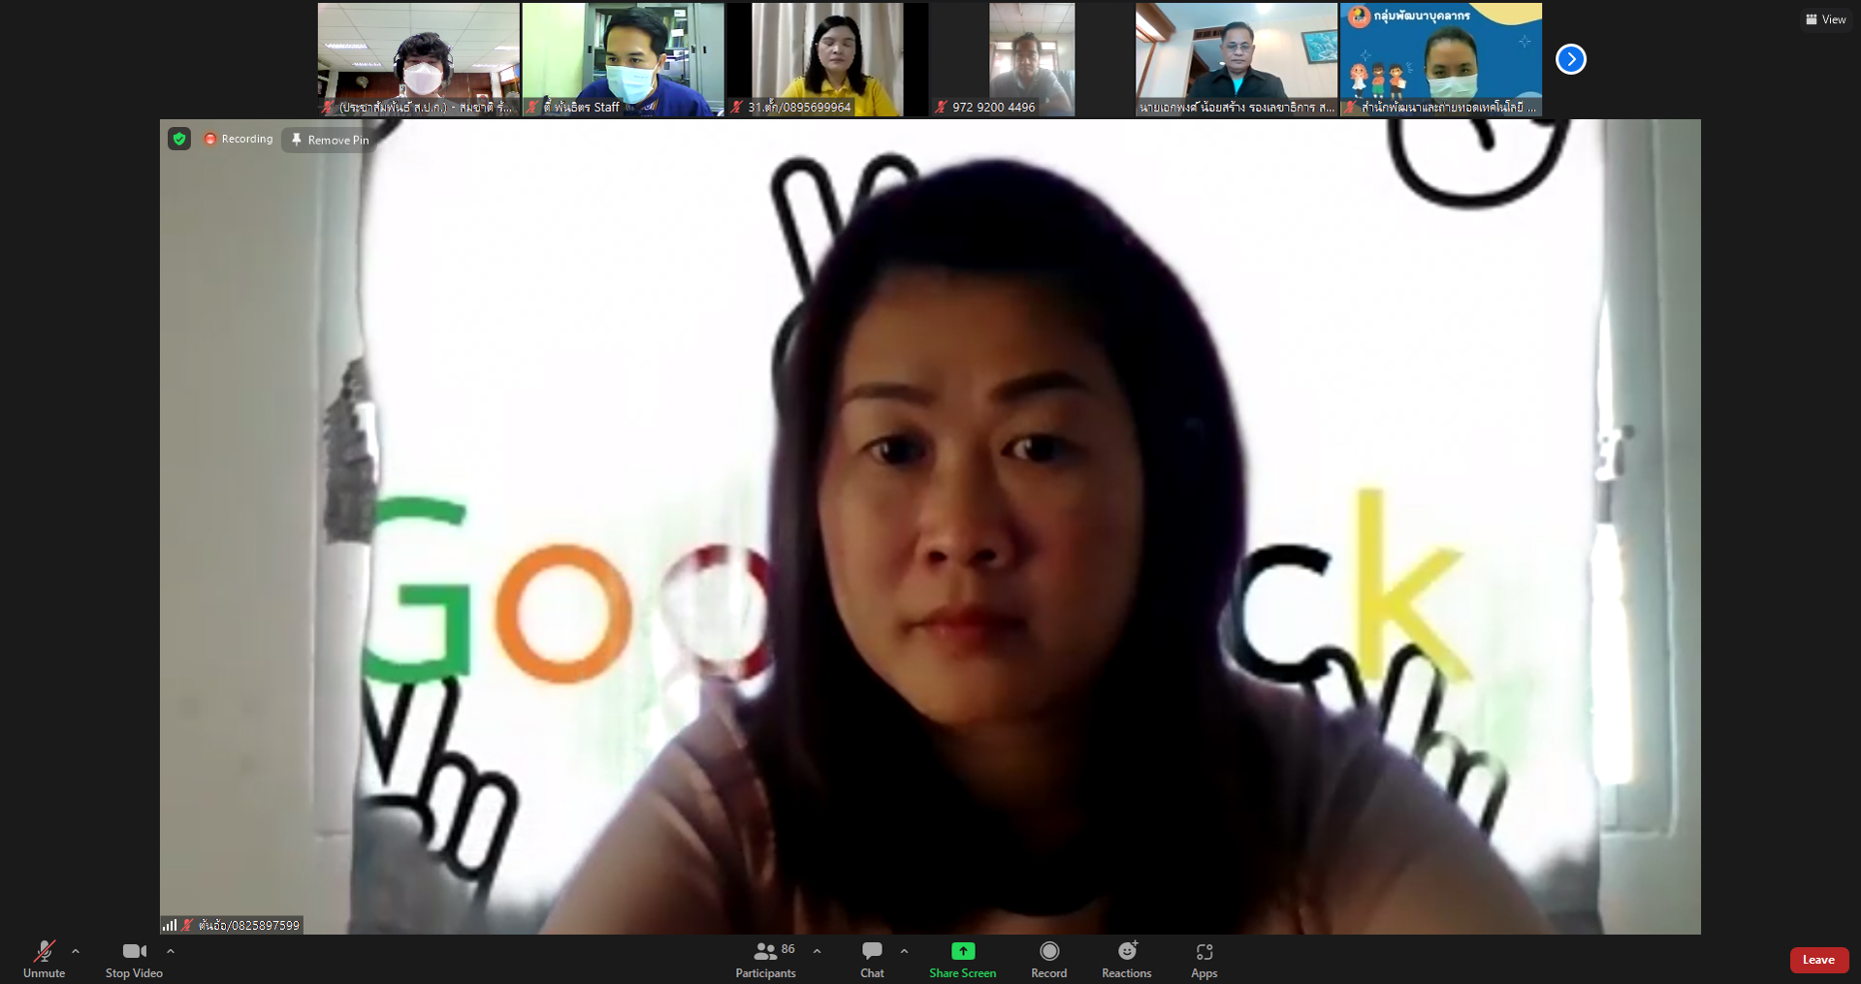Viewport: 1861px width, 984px height.
Task: Stop the video camera
Action: click(134, 960)
